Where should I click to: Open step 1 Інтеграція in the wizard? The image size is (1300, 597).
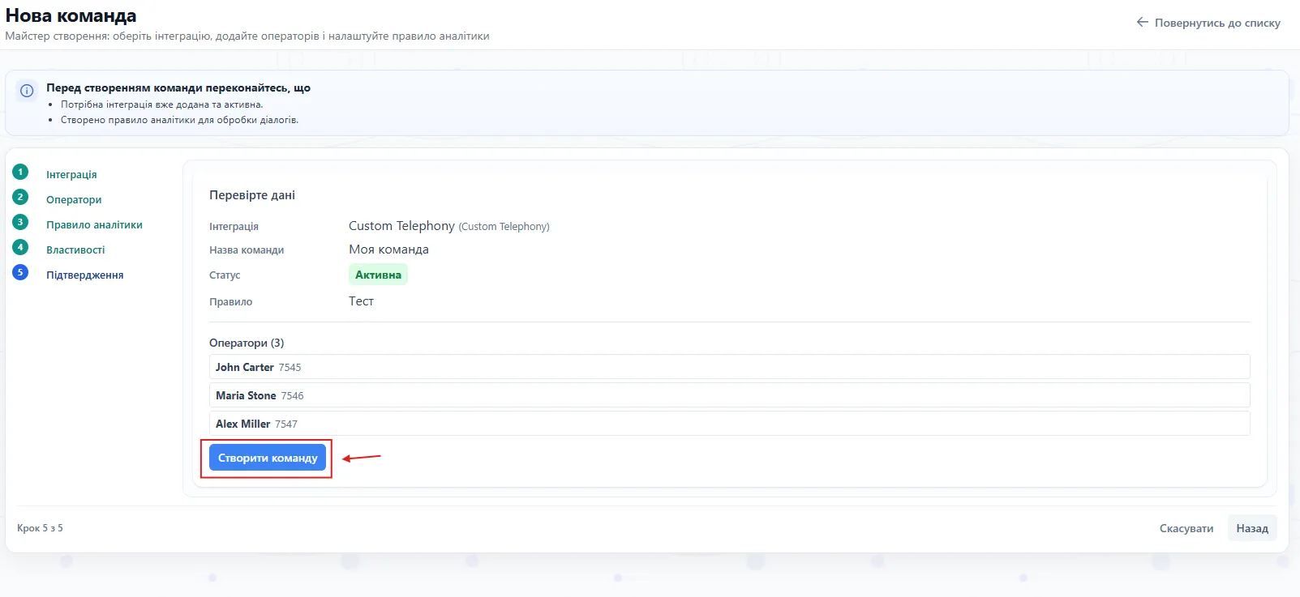pos(71,174)
